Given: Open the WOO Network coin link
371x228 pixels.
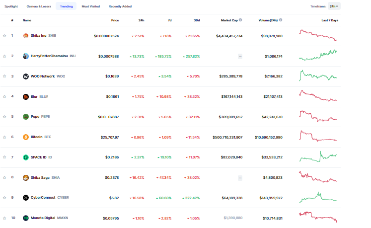Looking at the screenshot, I should pyautogui.click(x=48, y=76).
